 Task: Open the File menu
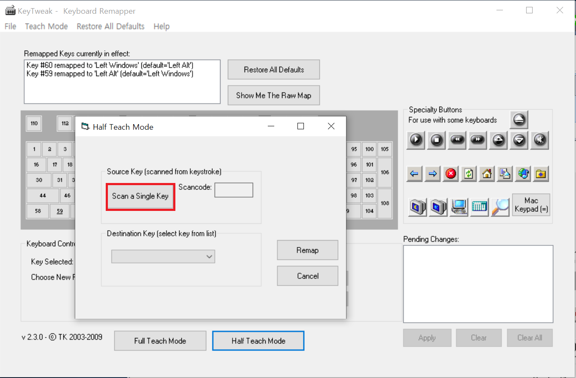pyautogui.click(x=10, y=26)
